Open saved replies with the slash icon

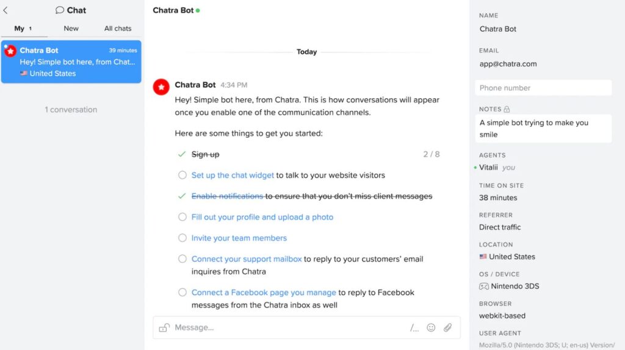pyautogui.click(x=414, y=328)
